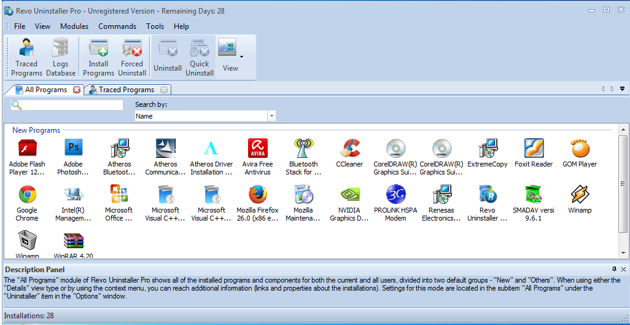Screen dimensions: 630x325
Task: Open the Modules menu
Action: pyautogui.click(x=74, y=26)
